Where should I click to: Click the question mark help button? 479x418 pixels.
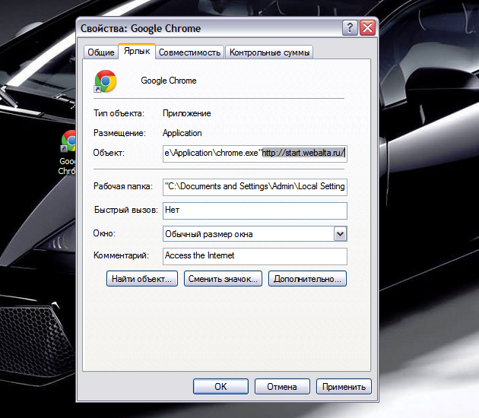[350, 28]
